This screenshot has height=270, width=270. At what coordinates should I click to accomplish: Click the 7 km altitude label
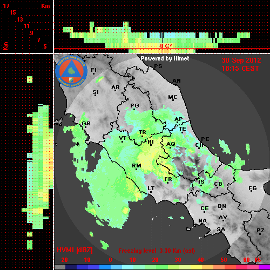tap(38, 40)
